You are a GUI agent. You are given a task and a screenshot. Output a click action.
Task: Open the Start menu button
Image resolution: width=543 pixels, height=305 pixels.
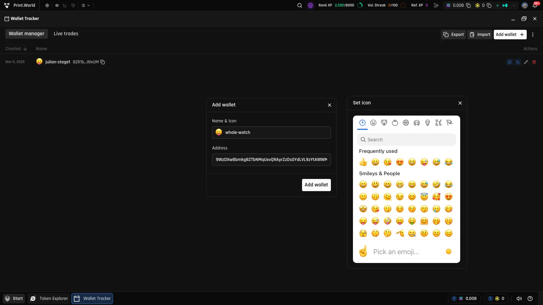[x=14, y=299]
